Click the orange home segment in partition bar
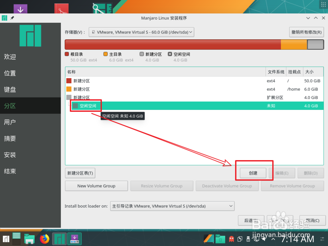Image resolution: width=328 pixels, height=246 pixels. (294, 45)
